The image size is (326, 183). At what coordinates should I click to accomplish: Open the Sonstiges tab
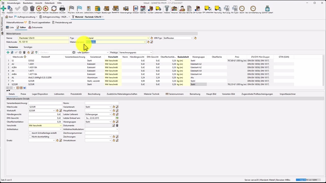click(x=28, y=47)
